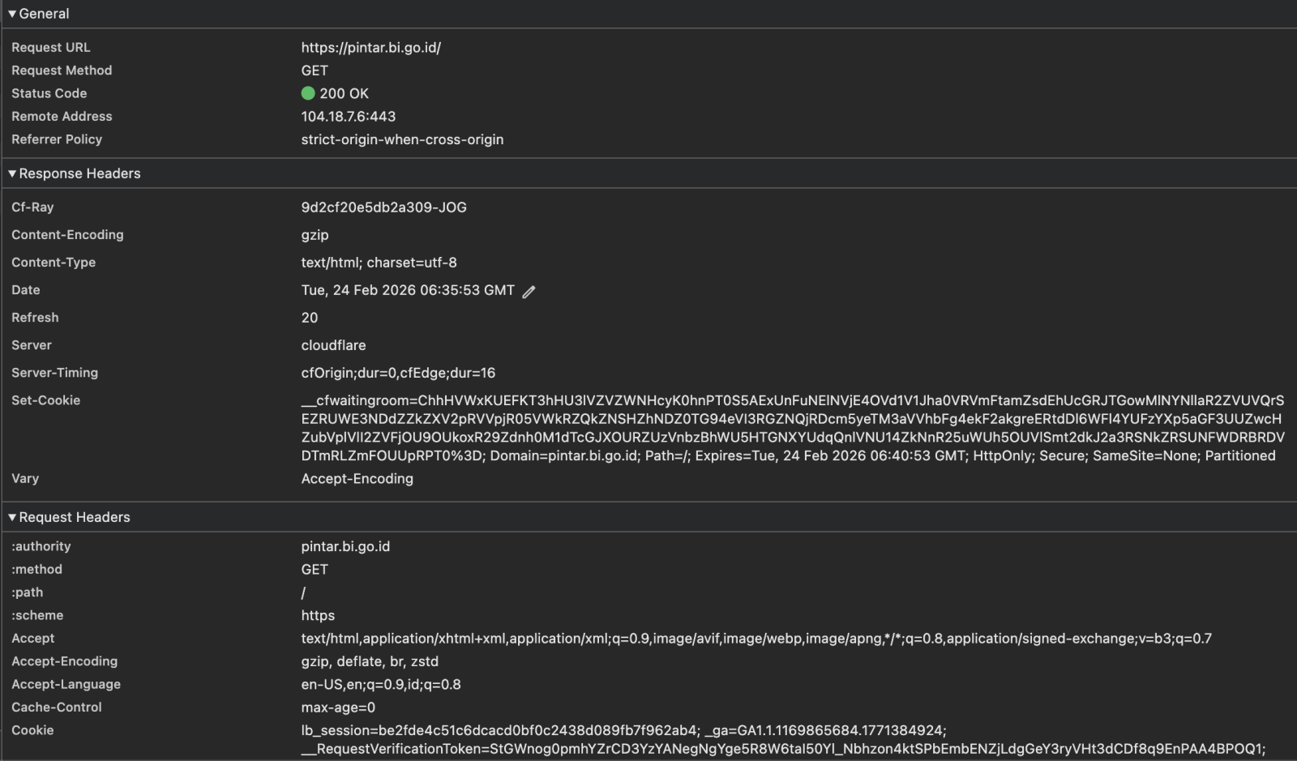Select the strict-origin-when-cross-origin policy value
Screen dimensions: 1297x761
(402, 139)
